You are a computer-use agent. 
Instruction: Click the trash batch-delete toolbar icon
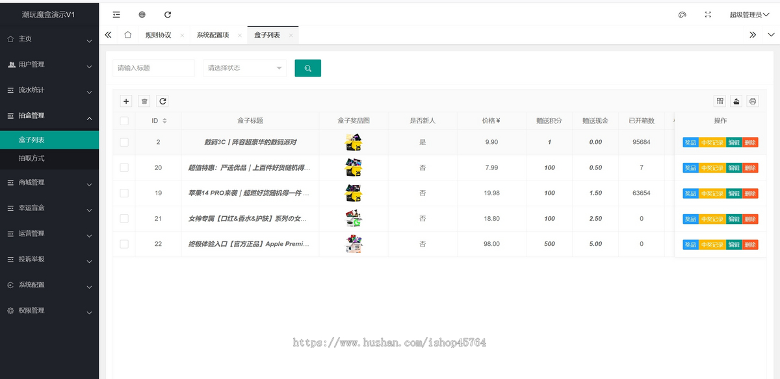[x=144, y=101]
